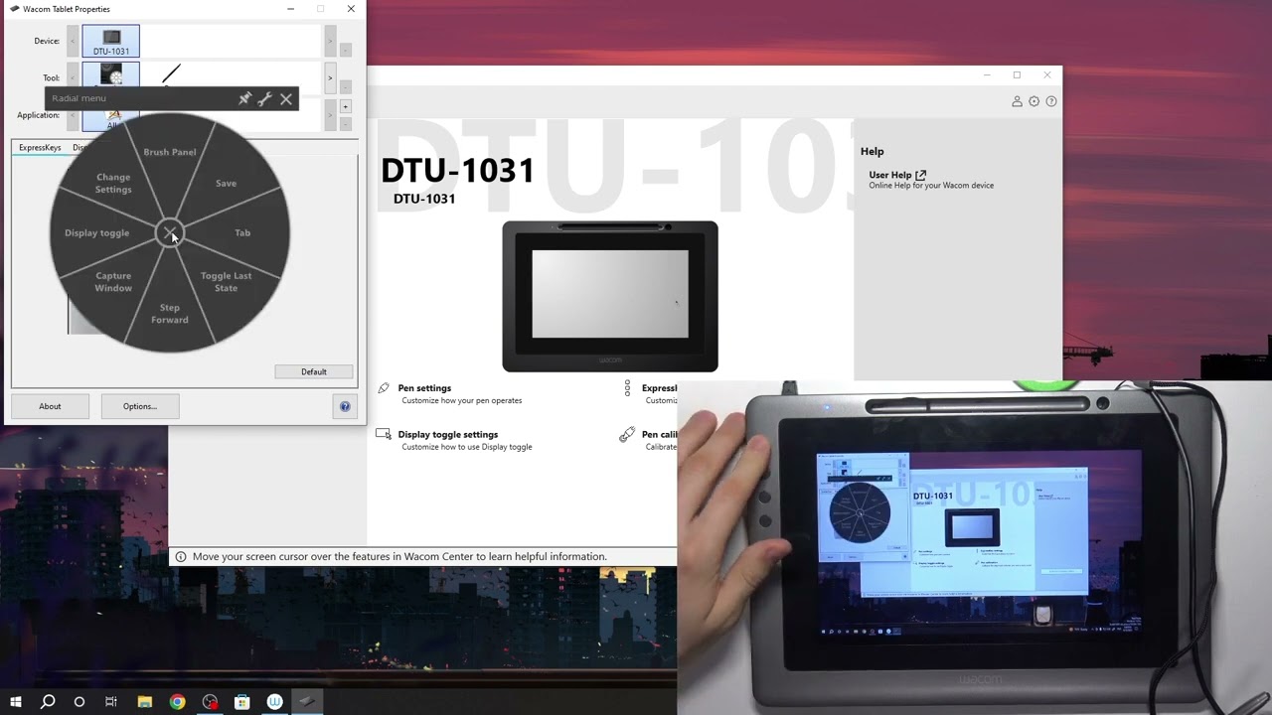This screenshot has width=1272, height=715.
Task: Open Radial menu settings wrench icon
Action: pos(264,98)
